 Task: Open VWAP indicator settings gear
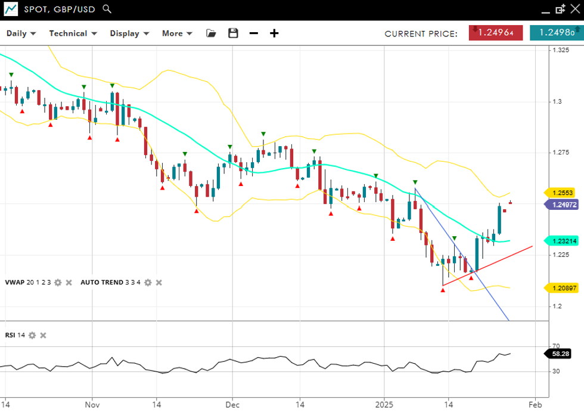[58, 283]
